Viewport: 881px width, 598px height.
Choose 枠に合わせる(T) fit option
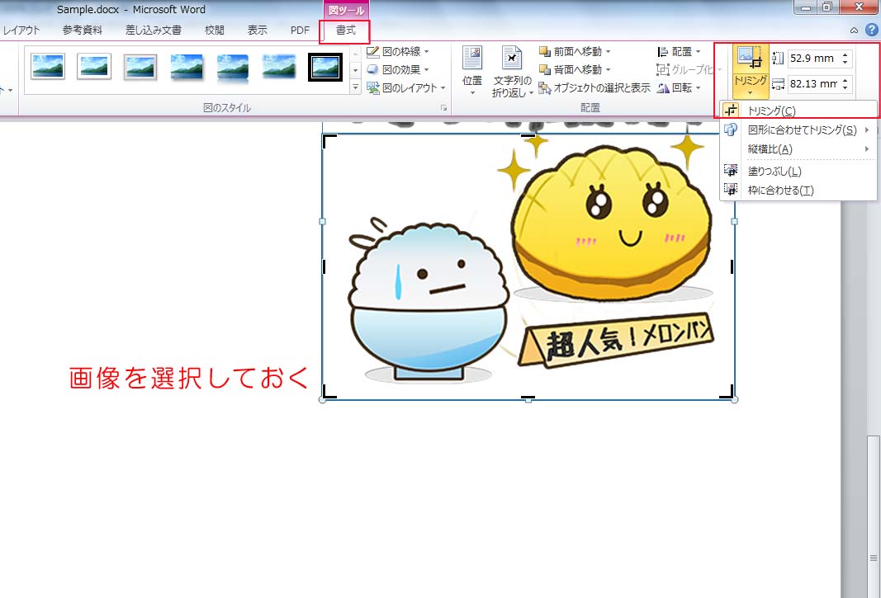pyautogui.click(x=798, y=191)
